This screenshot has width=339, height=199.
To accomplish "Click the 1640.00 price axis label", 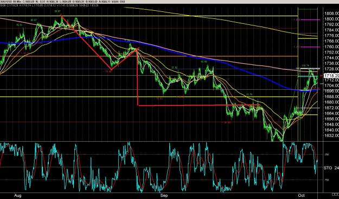I will coord(331,130).
